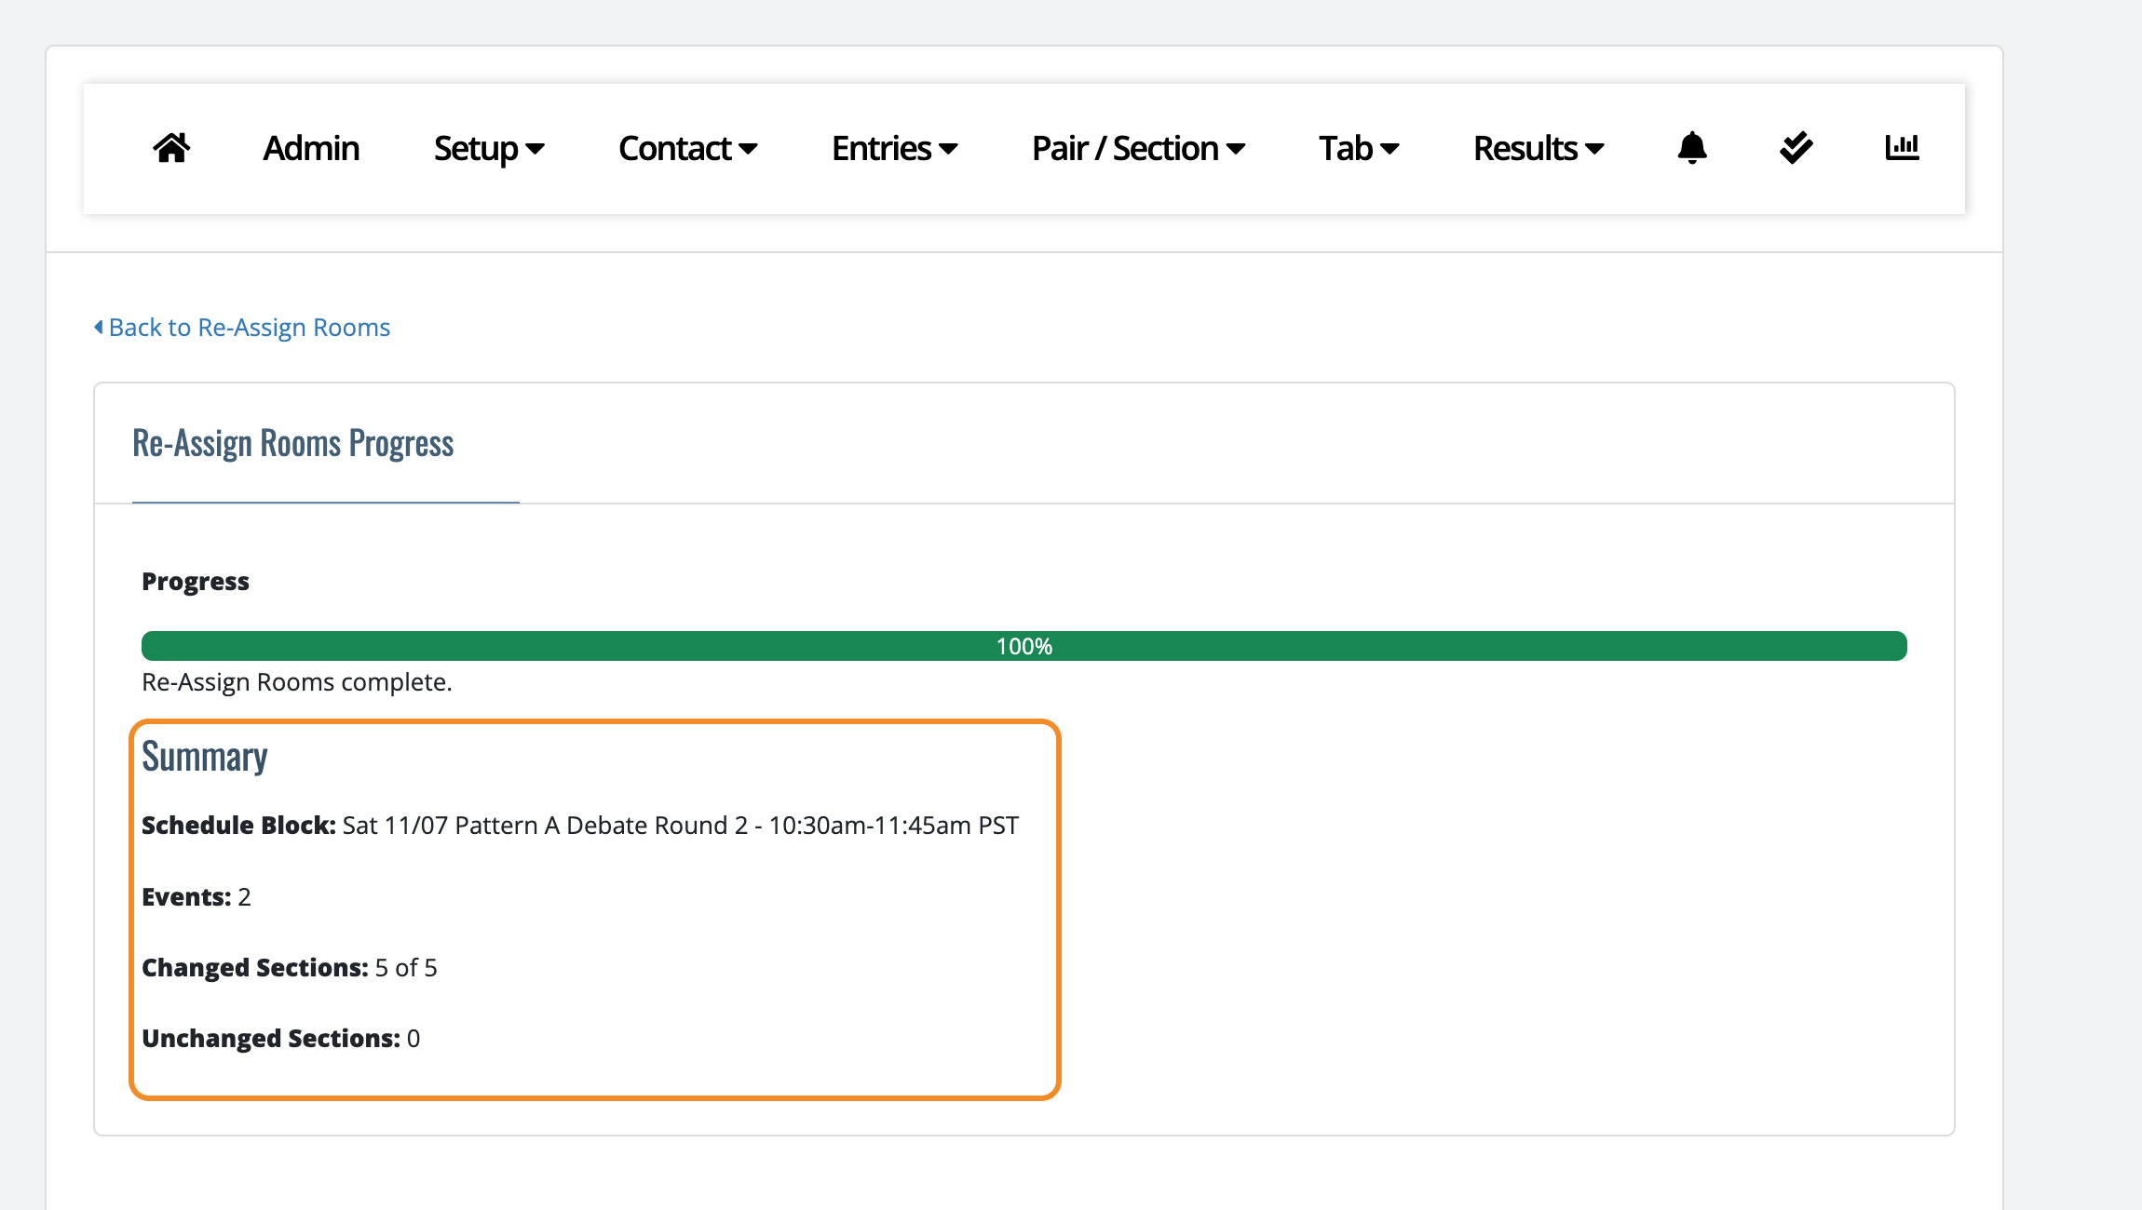Go to the home page icon
Screen dimensions: 2142x1210
[171, 148]
